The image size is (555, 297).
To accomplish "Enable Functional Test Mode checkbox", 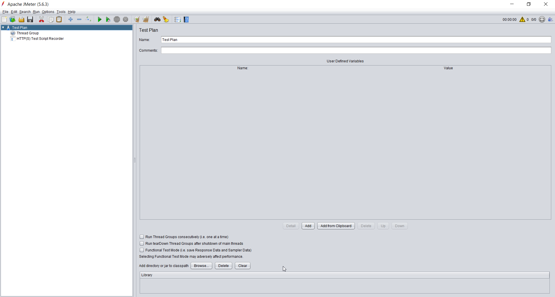I will (142, 250).
